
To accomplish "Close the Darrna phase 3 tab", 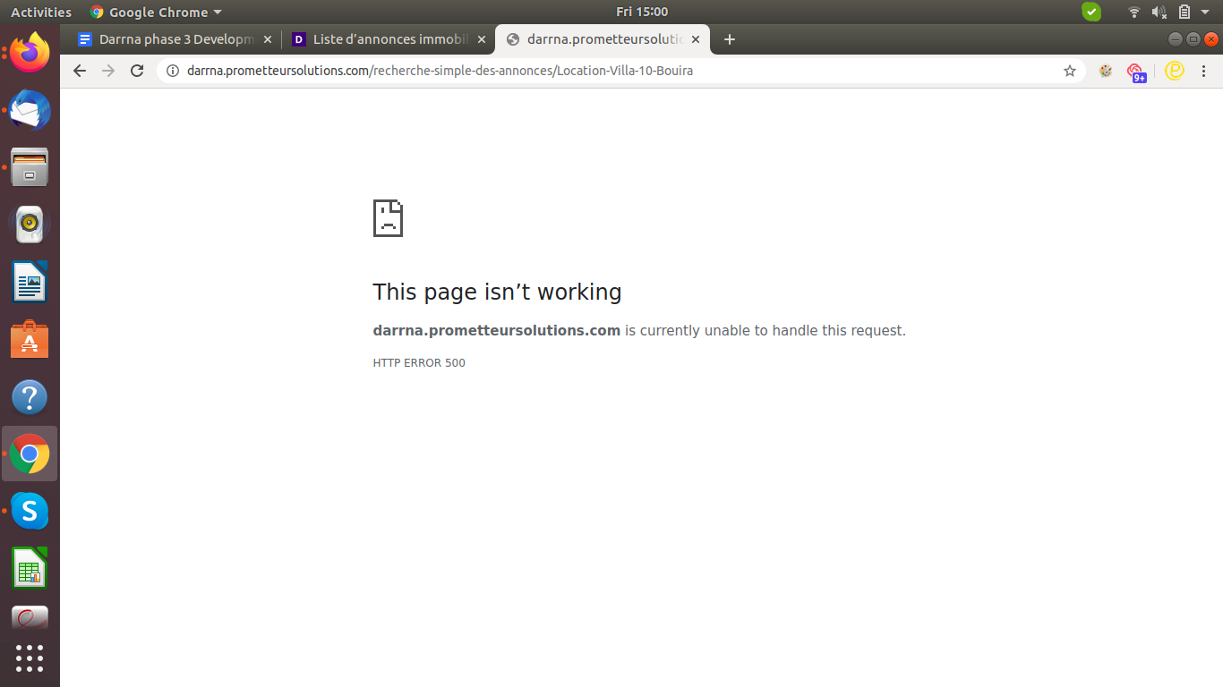I will click(x=268, y=39).
